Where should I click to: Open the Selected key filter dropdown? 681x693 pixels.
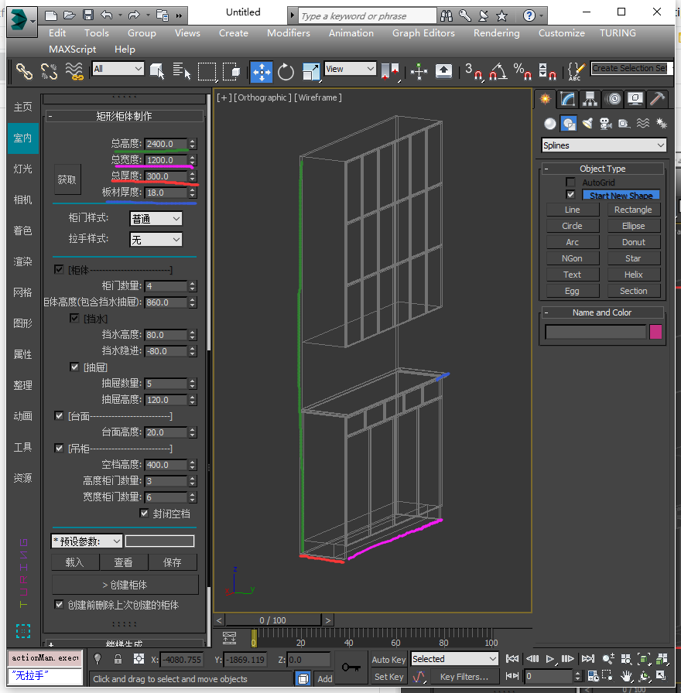click(x=454, y=658)
